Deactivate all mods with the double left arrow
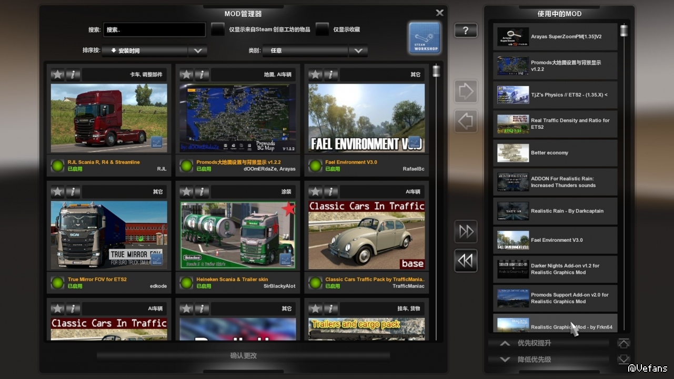The height and width of the screenshot is (379, 674). pos(466,261)
